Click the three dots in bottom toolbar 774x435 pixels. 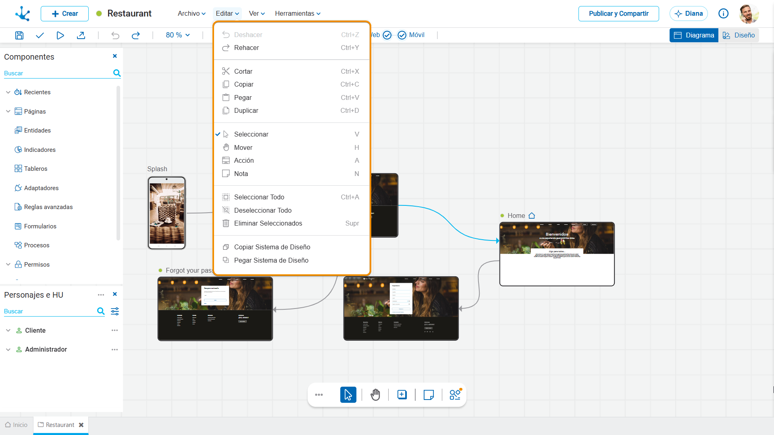pos(319,395)
